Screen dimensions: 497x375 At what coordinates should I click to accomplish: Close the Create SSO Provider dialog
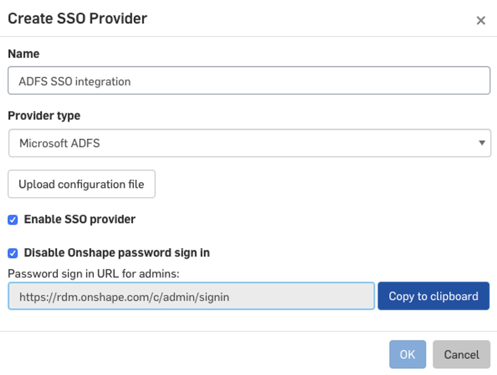(481, 21)
